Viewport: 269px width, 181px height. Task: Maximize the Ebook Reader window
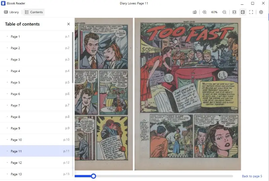point(253,3)
